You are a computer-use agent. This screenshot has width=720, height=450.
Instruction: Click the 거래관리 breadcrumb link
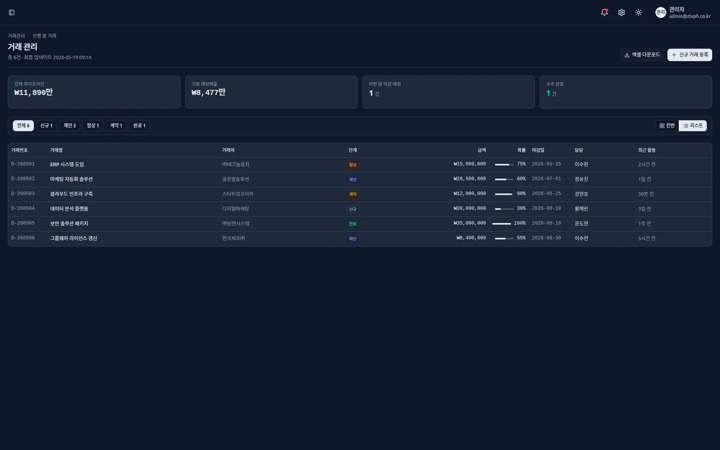(x=16, y=36)
